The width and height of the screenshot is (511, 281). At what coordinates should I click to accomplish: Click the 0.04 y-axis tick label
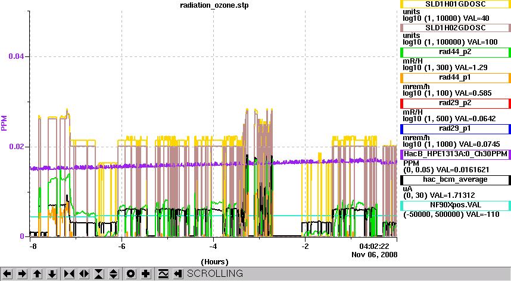point(16,56)
